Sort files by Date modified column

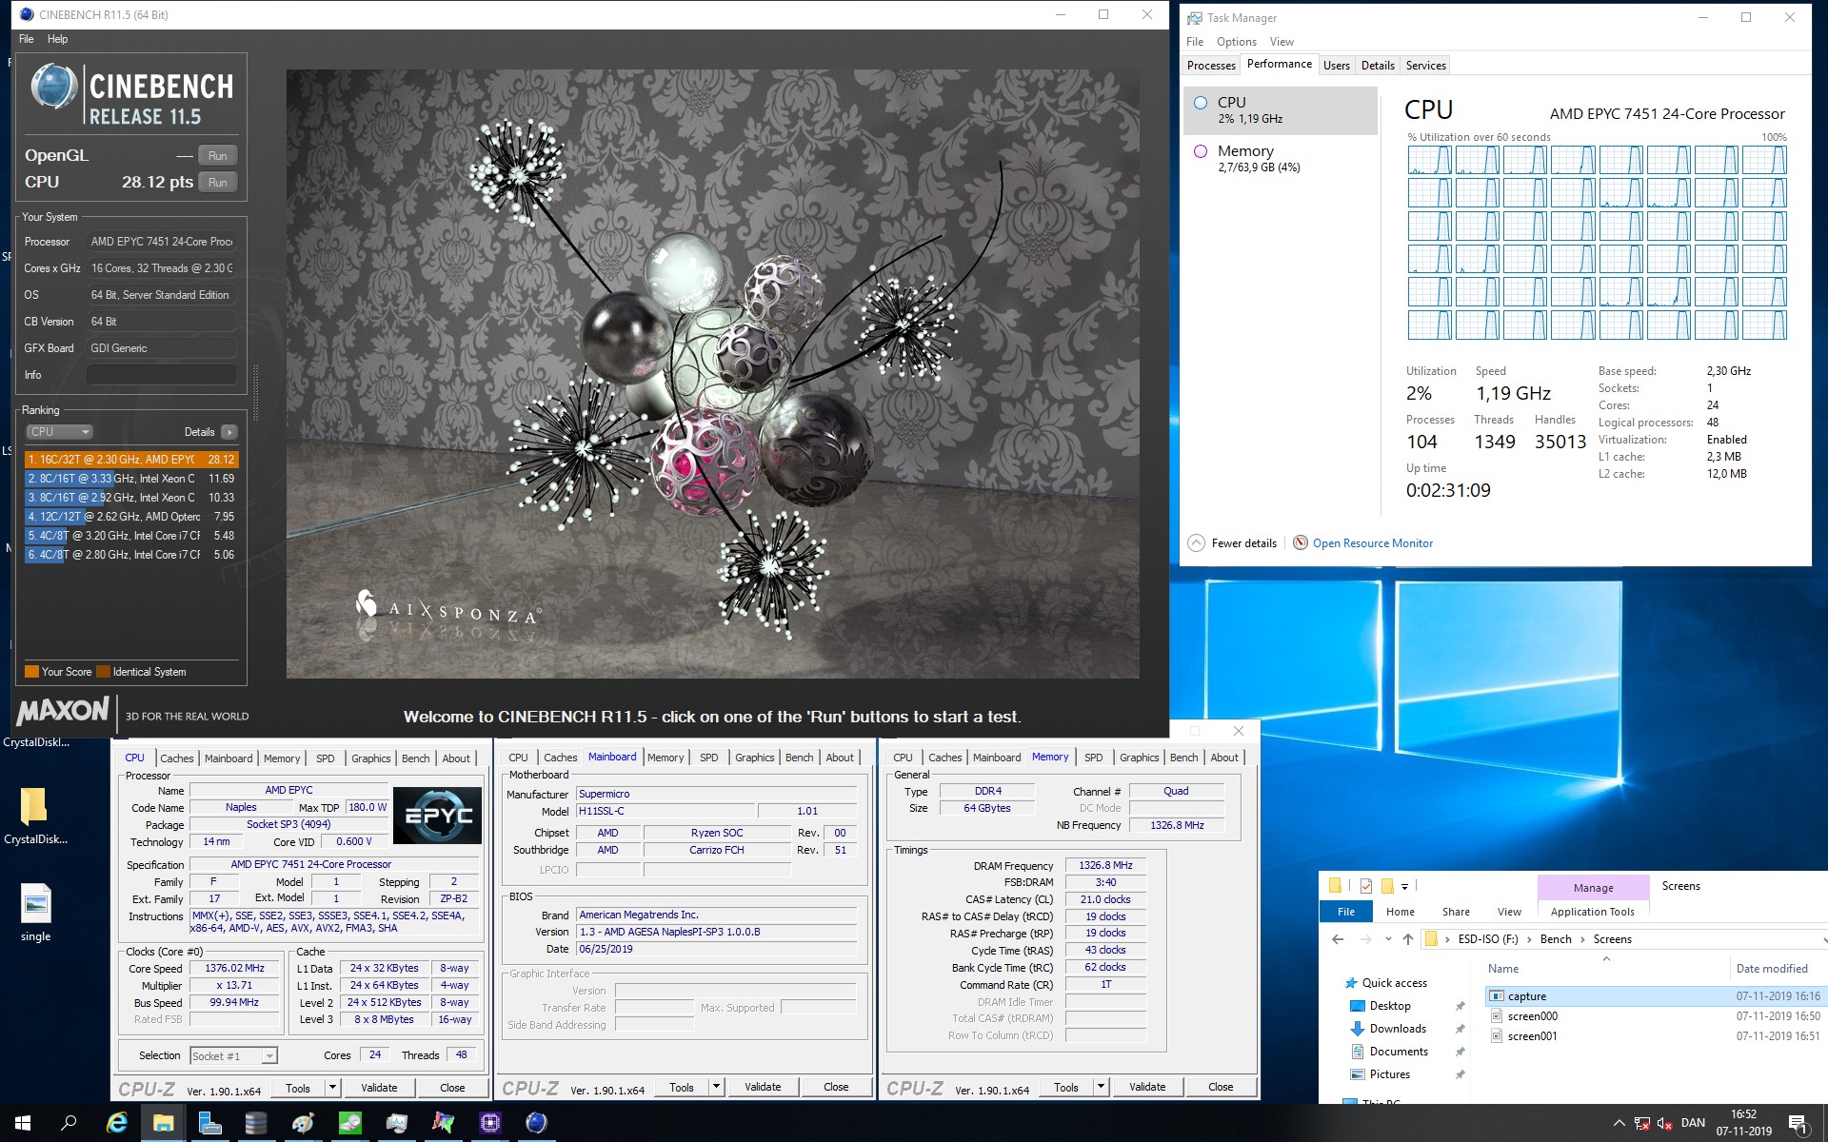coord(1772,969)
